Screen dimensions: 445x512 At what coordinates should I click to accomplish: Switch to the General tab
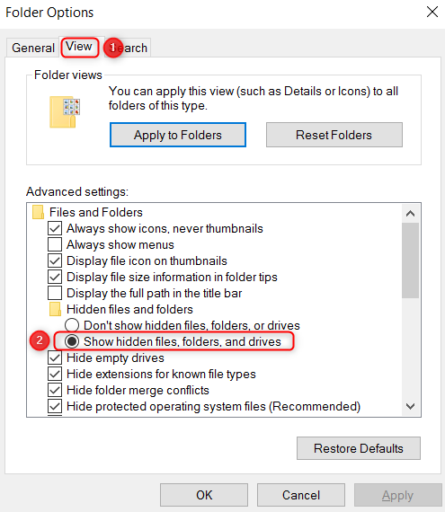(x=32, y=48)
